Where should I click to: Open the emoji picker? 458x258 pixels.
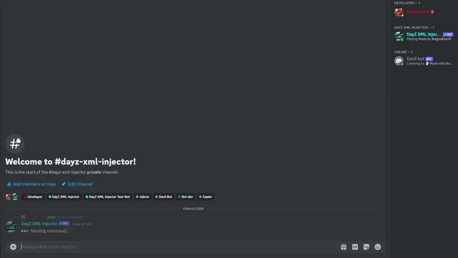point(378,247)
